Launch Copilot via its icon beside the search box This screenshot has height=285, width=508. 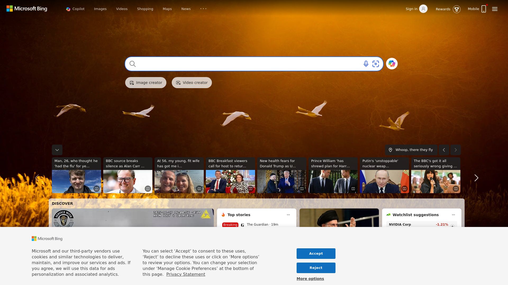[x=392, y=64]
